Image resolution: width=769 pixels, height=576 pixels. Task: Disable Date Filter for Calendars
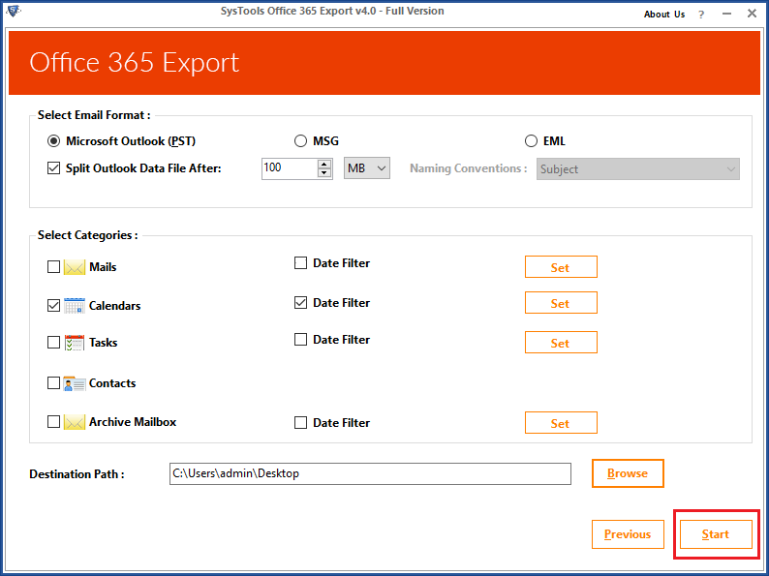300,302
